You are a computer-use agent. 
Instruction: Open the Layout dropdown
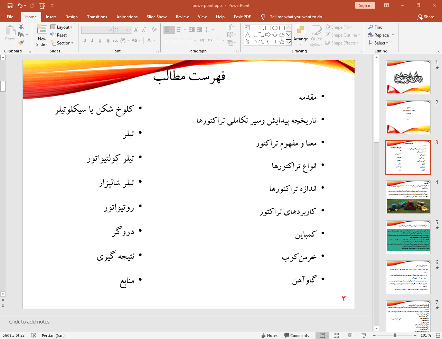62,27
